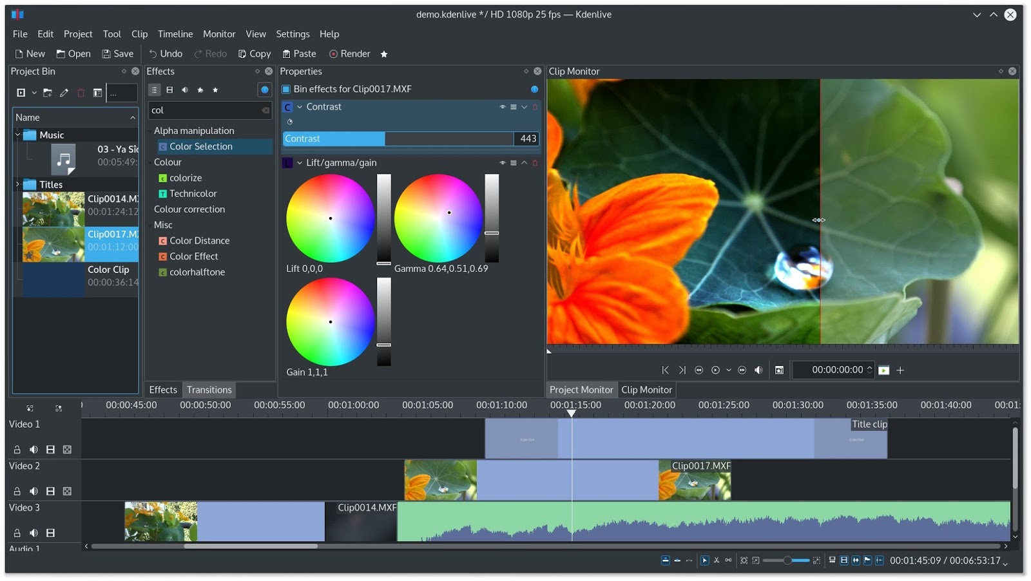Toggle the Contrast effect visibility eye

coord(503,107)
